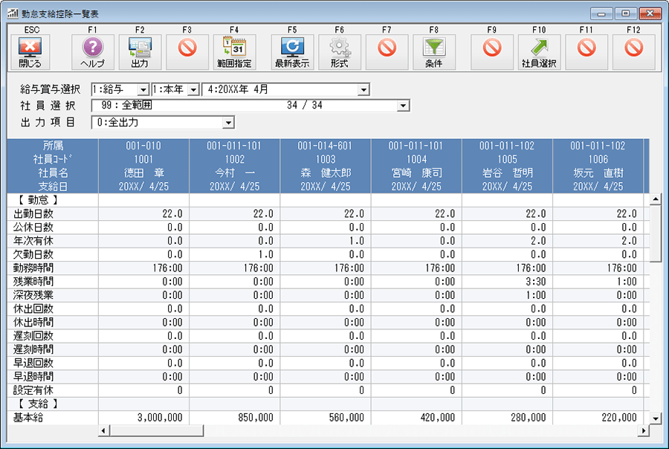Click 深夜残業 value 1:00
The height and width of the screenshot is (449, 669).
(536, 295)
